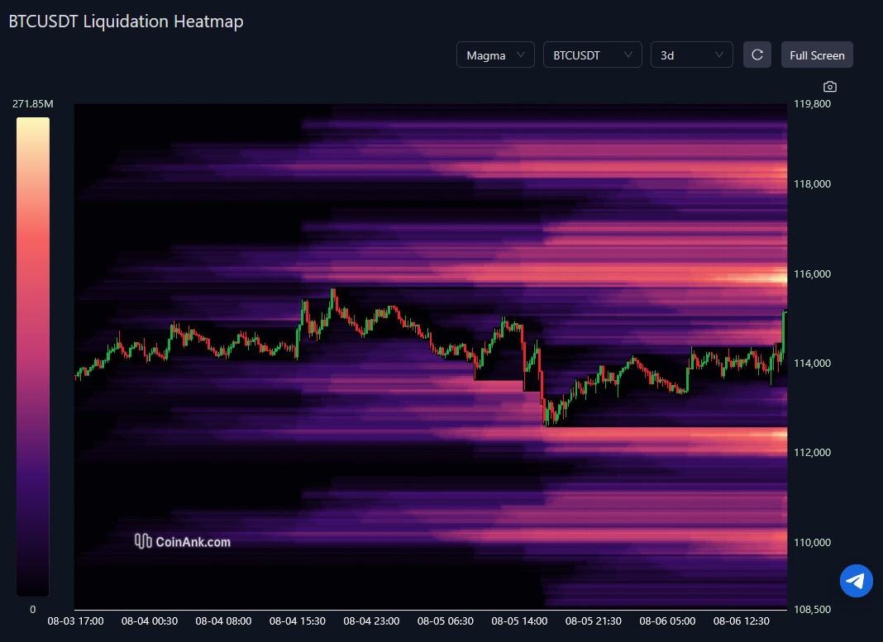Viewport: 883px width, 642px height.
Task: Click the refresh heatmap icon button
Action: click(757, 55)
